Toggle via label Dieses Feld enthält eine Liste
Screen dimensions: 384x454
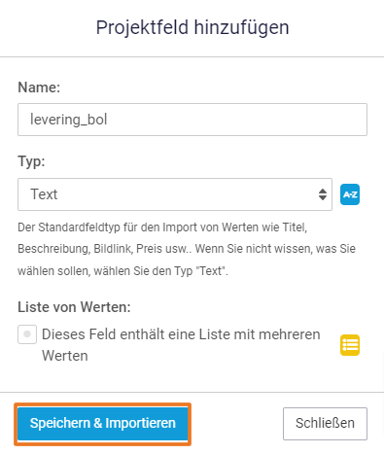tap(181, 334)
